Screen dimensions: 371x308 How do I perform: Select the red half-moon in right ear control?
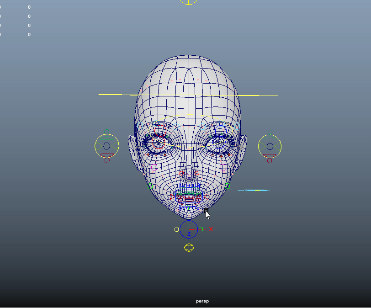click(x=270, y=155)
